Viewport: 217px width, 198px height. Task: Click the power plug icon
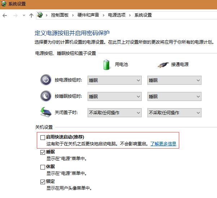163,65
